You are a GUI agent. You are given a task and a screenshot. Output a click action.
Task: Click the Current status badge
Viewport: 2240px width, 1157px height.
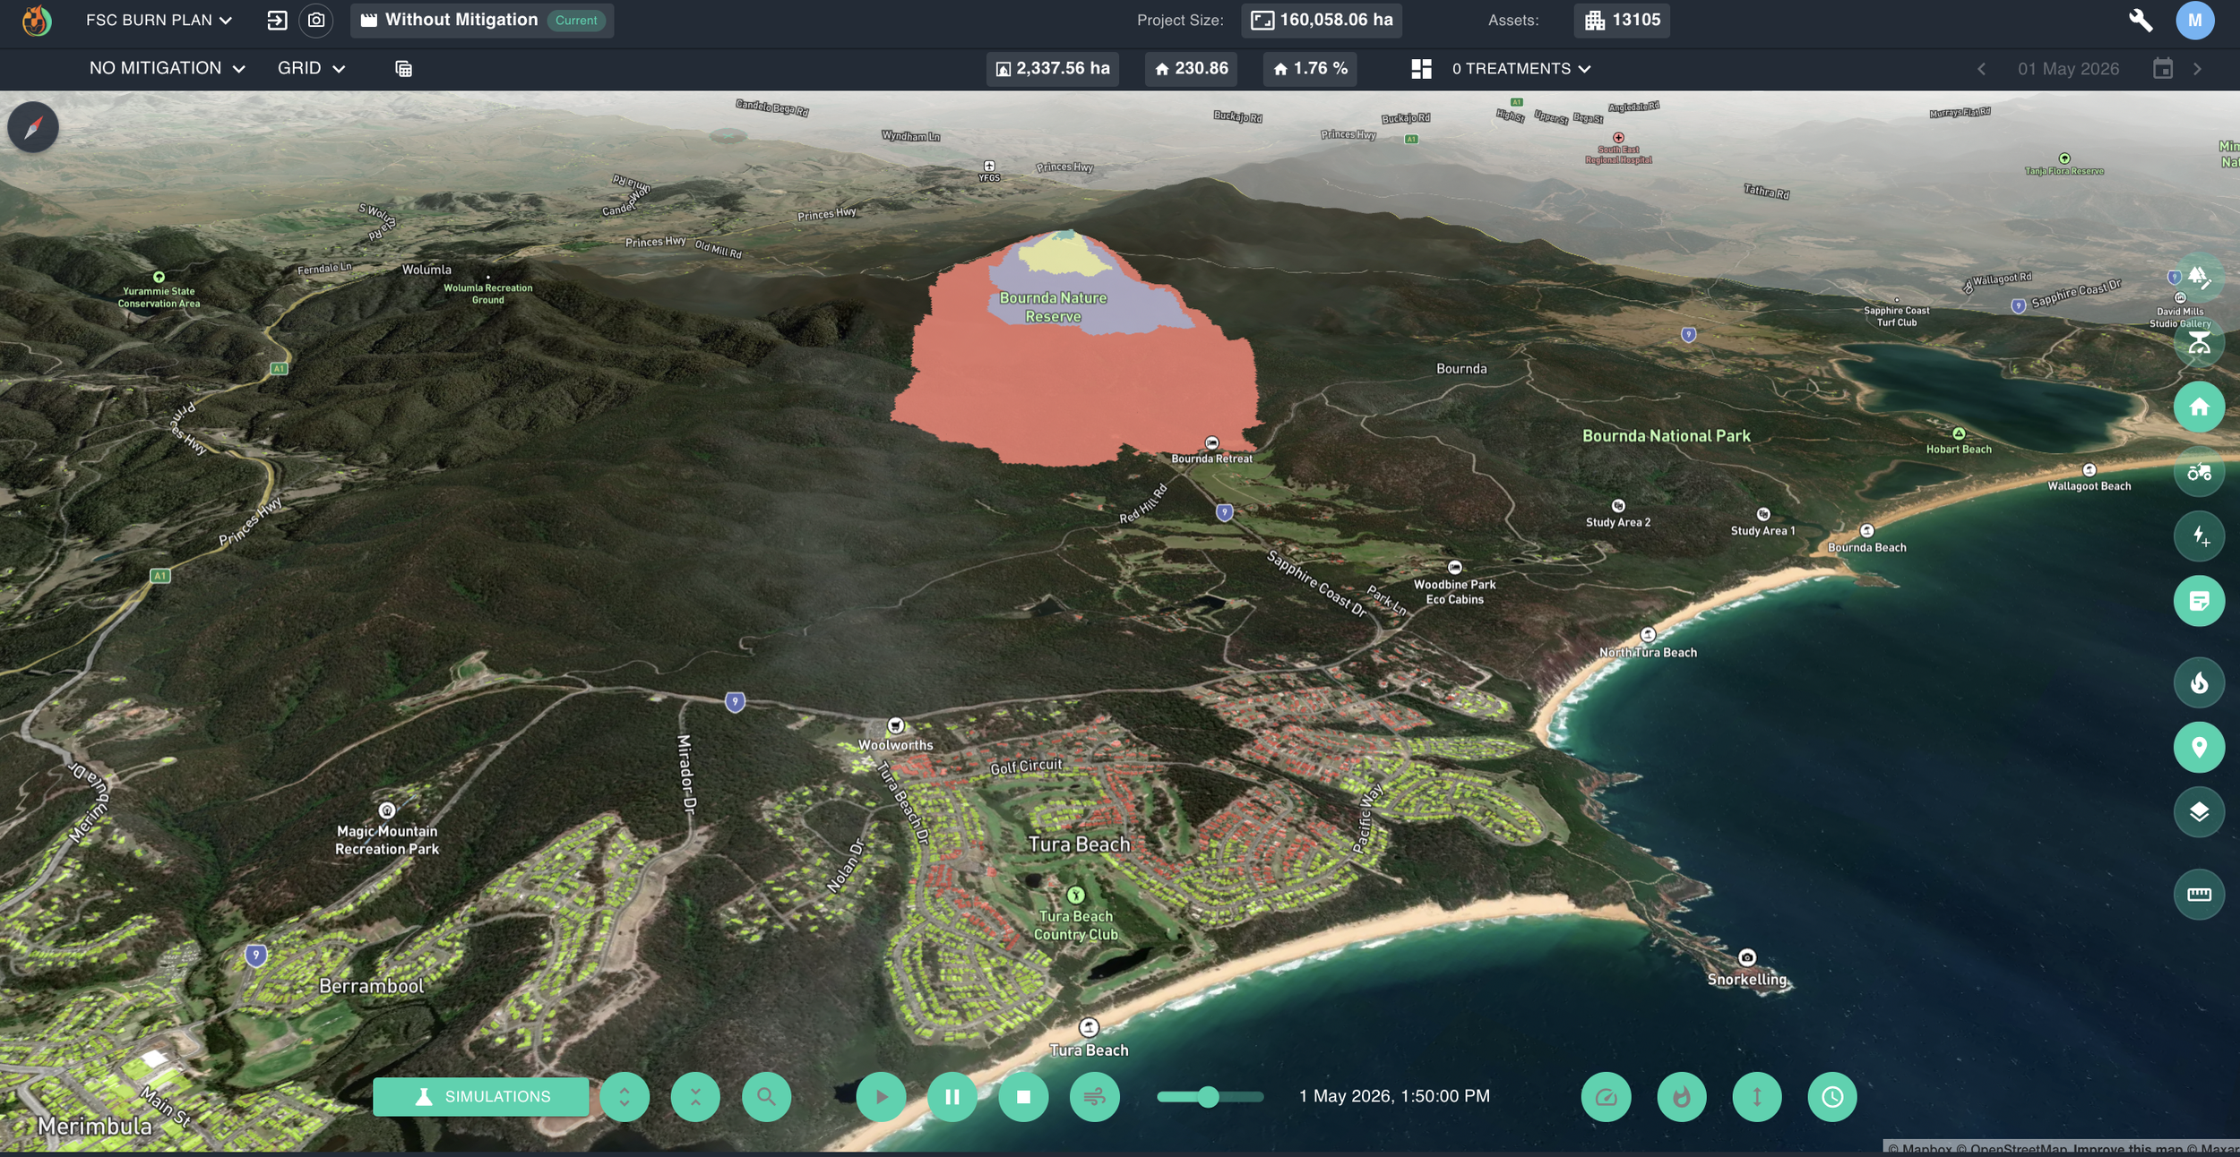[x=576, y=20]
